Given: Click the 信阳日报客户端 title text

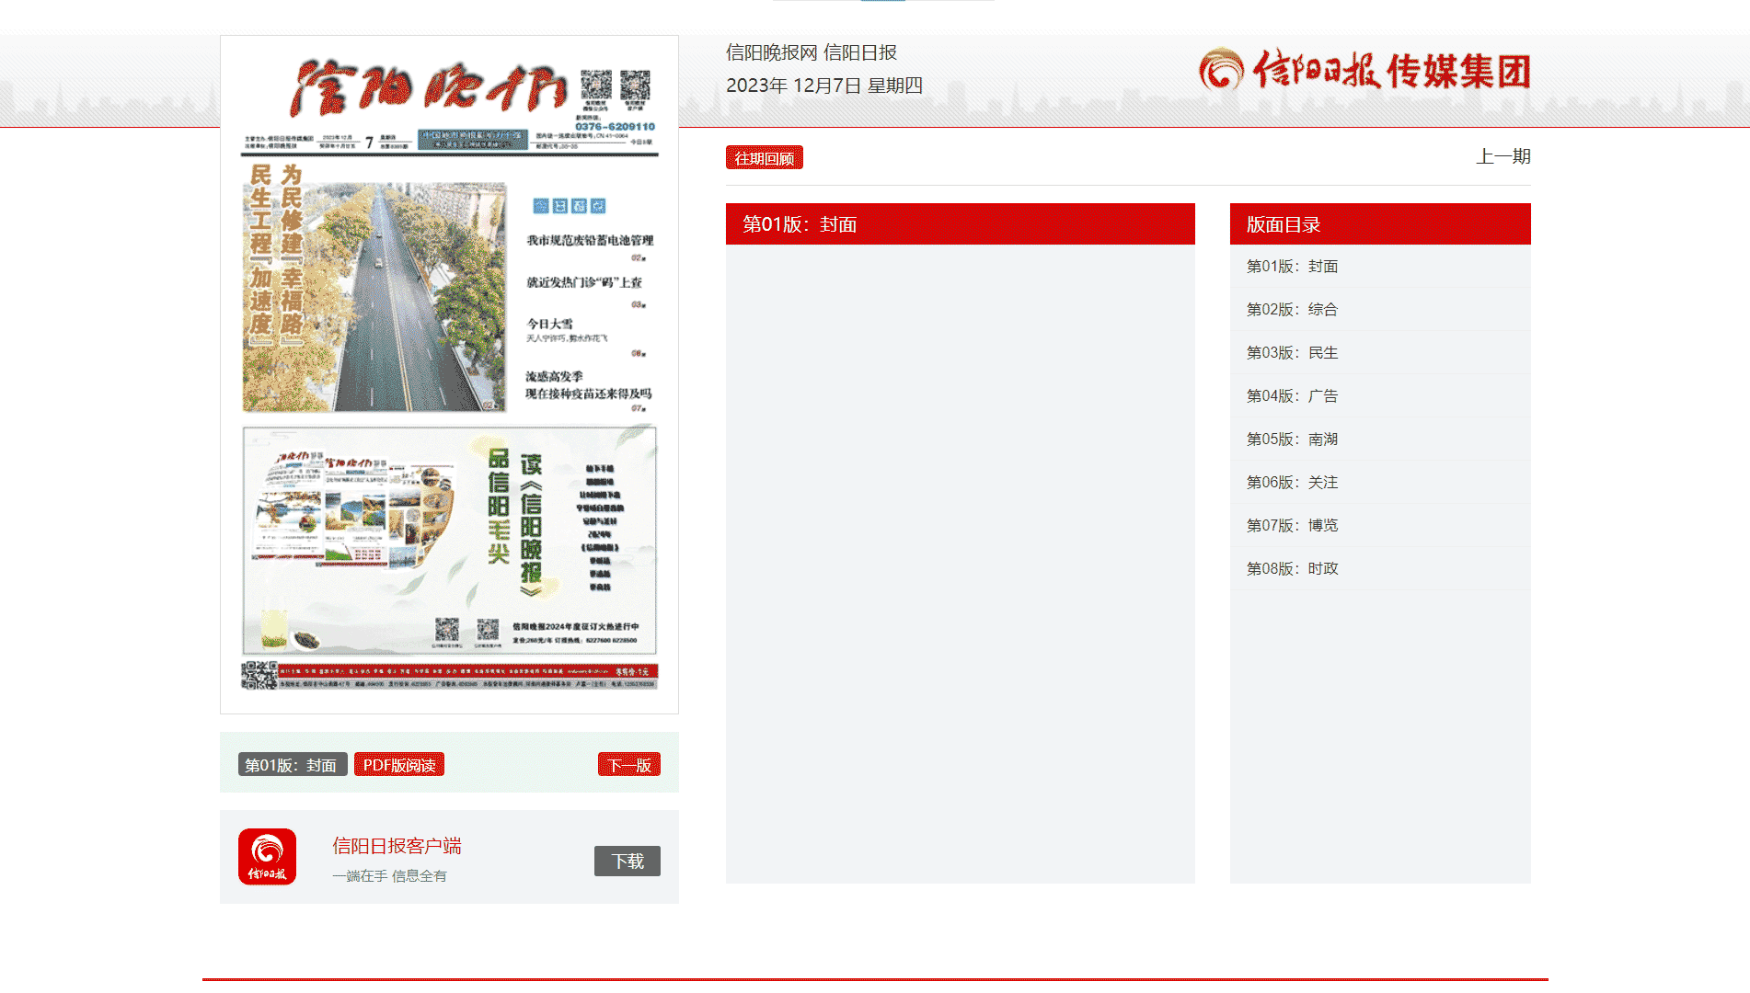Looking at the screenshot, I should pos(397,846).
